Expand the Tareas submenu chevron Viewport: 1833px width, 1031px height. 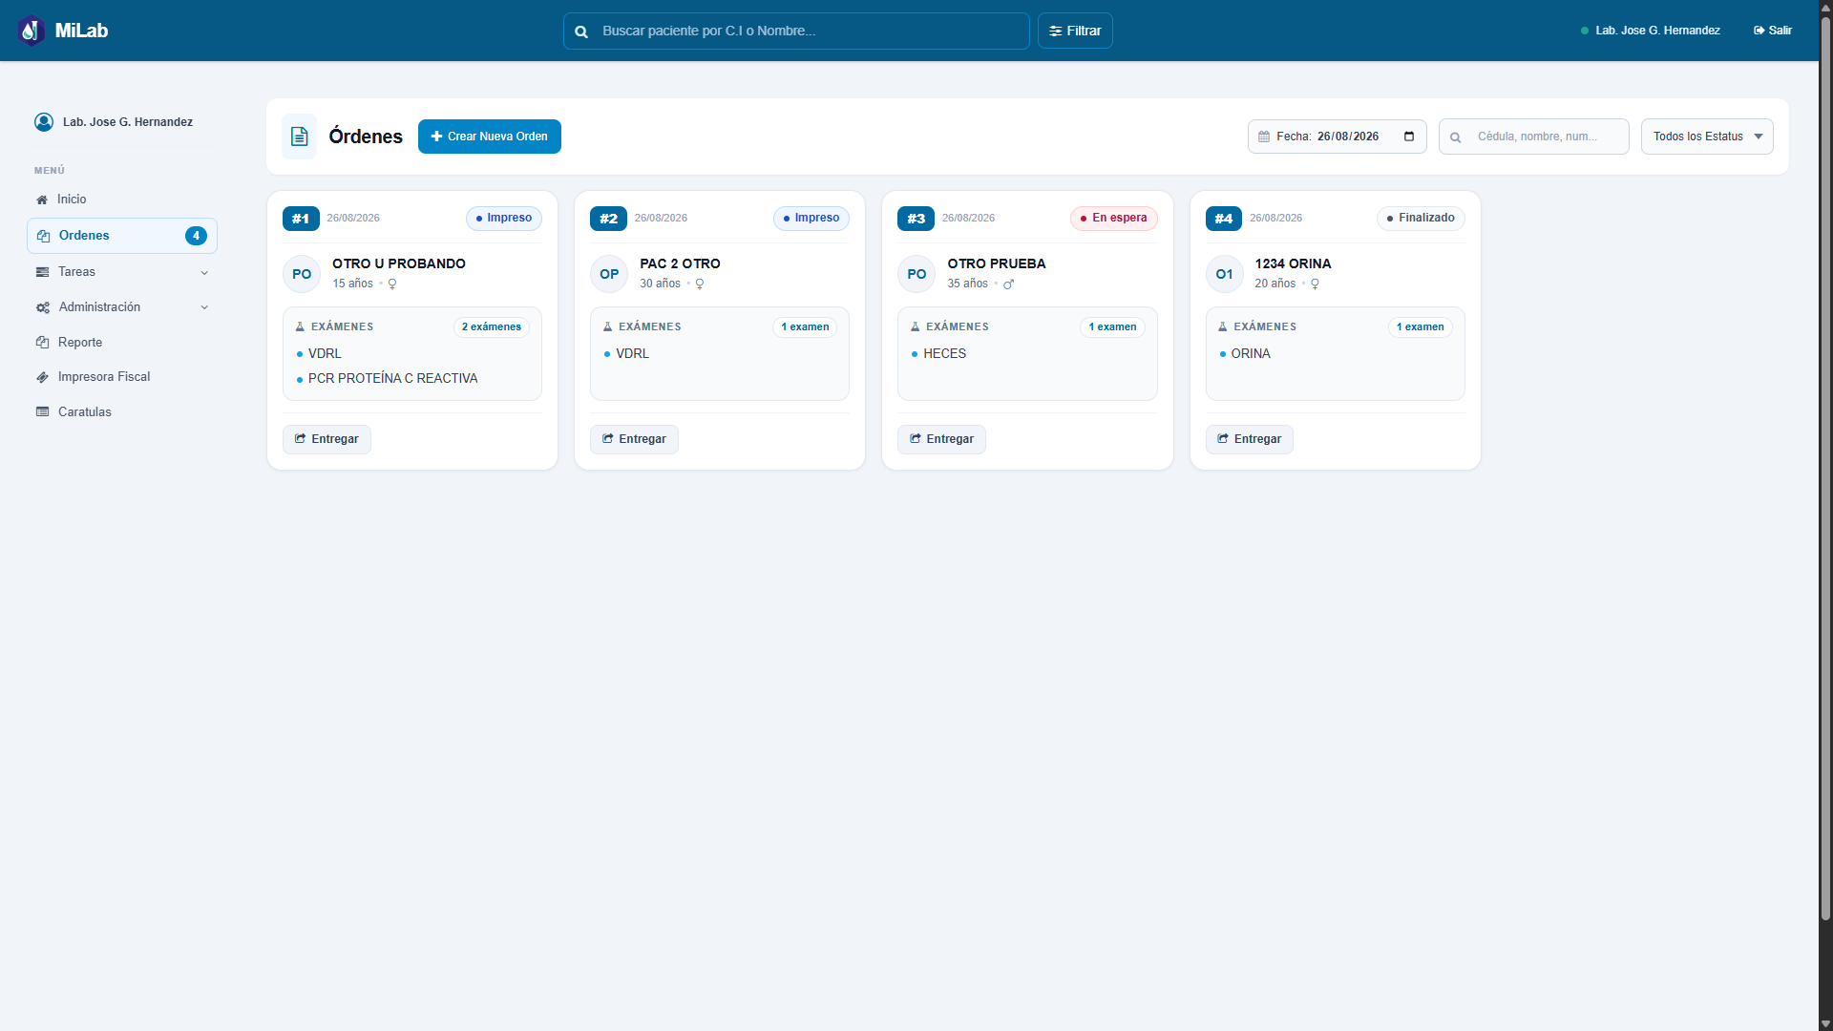(x=204, y=273)
